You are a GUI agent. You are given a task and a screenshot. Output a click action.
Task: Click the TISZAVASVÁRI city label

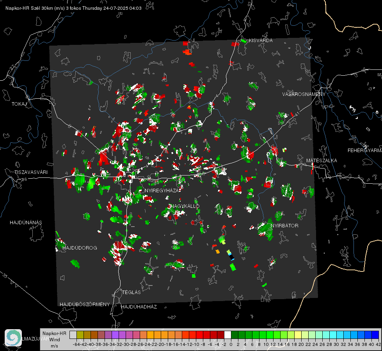31,172
